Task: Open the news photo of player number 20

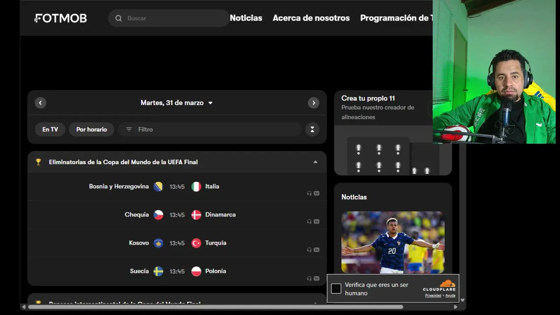Action: (x=393, y=242)
